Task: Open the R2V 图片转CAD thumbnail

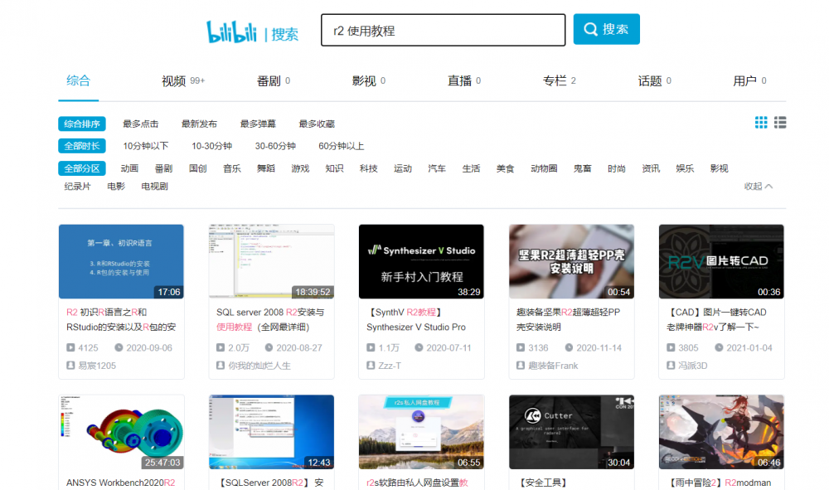Action: (721, 262)
